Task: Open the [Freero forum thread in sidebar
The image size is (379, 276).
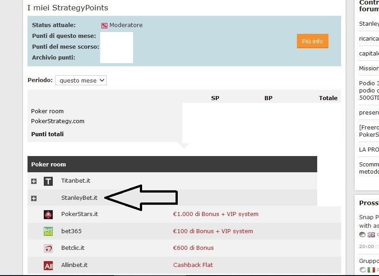Action: click(369, 131)
